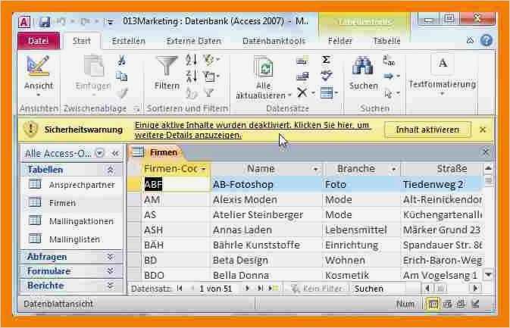The height and width of the screenshot is (328, 510).
Task: Close the Sicherheitswarnung message bar
Action: click(483, 130)
